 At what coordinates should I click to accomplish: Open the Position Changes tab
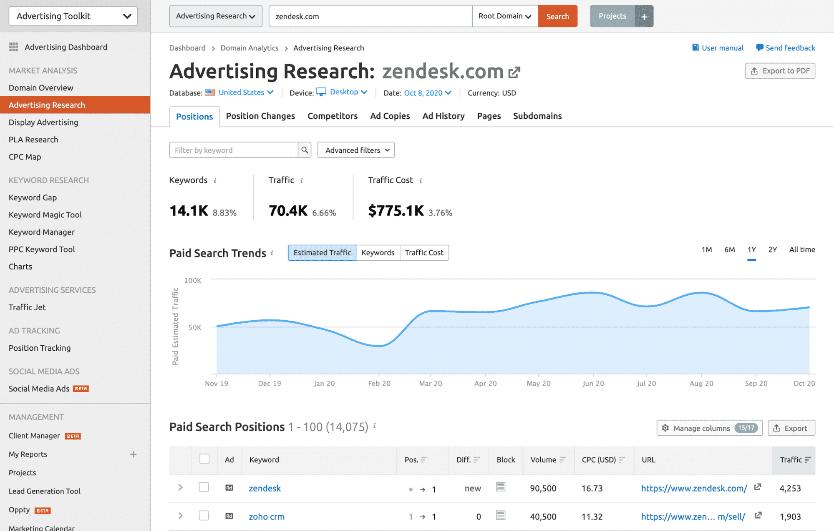(x=260, y=116)
